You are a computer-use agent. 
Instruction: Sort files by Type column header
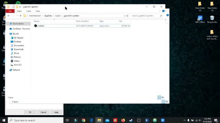tap(101, 21)
